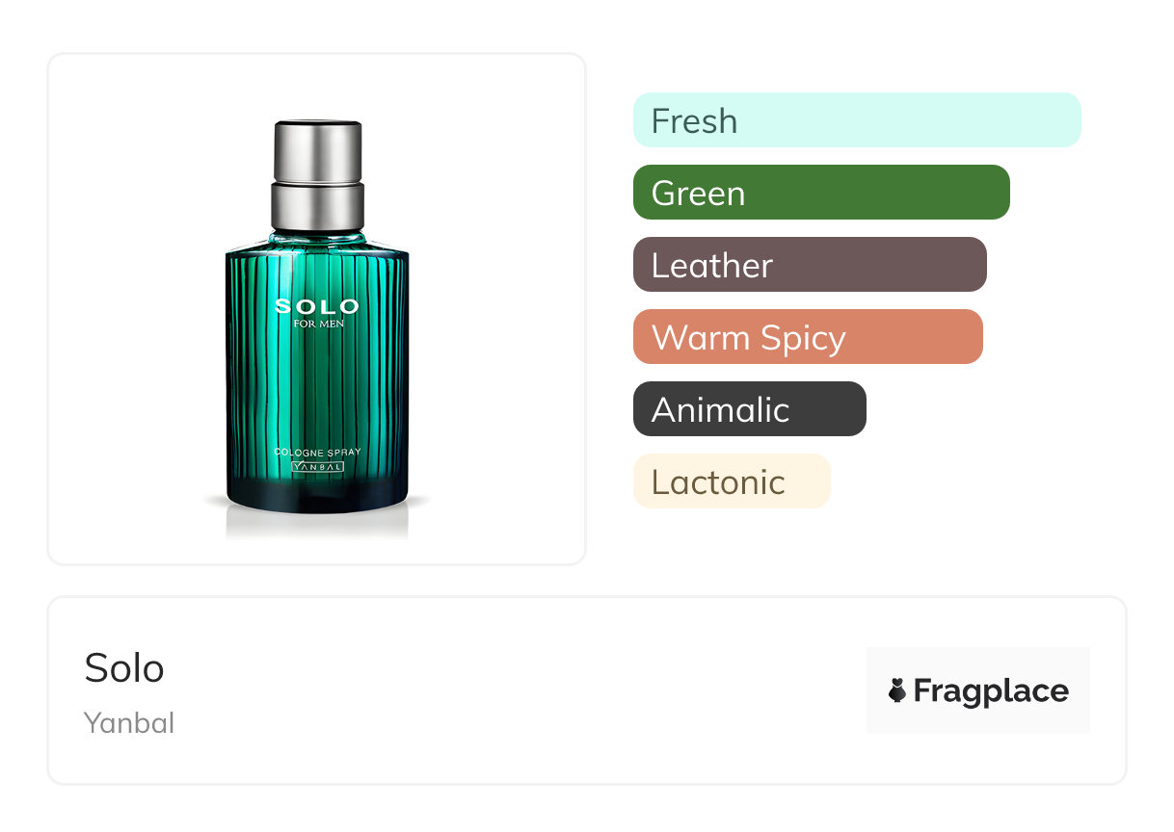Click the SOLO FOR MEN bottle label
This screenshot has width=1174, height=832.
[317, 313]
